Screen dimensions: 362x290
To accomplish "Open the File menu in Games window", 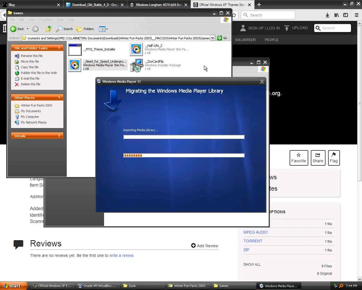I will [12, 20].
